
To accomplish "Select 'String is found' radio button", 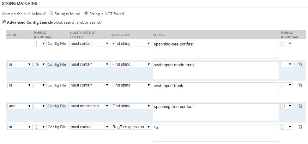I will pos(51,14).
